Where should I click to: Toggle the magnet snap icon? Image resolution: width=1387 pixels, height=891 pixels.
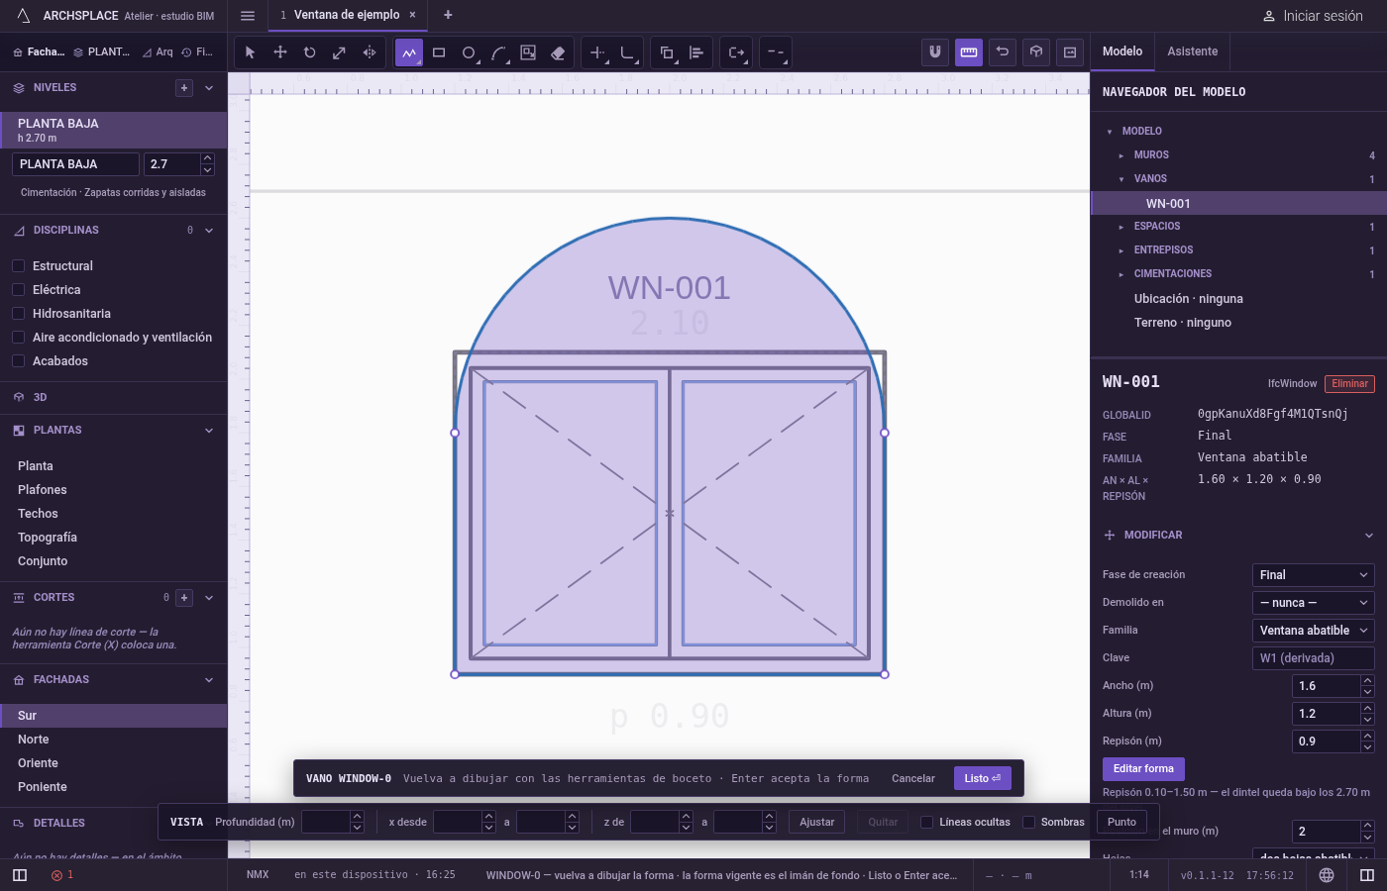(x=935, y=52)
